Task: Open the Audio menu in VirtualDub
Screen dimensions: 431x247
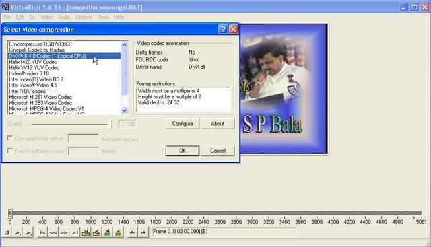Action: (64, 17)
